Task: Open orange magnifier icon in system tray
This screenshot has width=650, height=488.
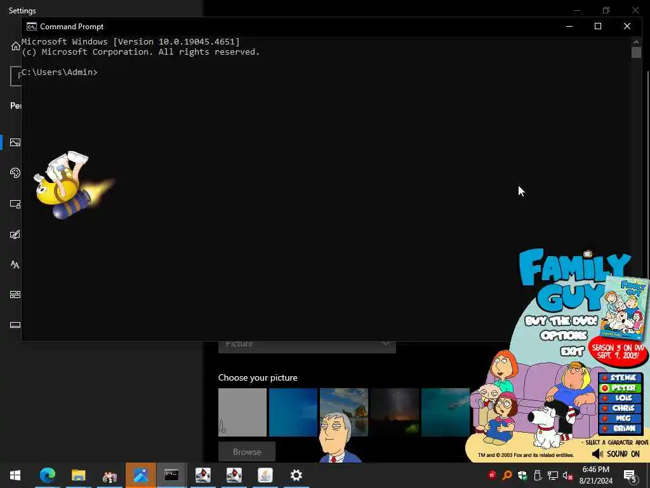Action: (507, 475)
